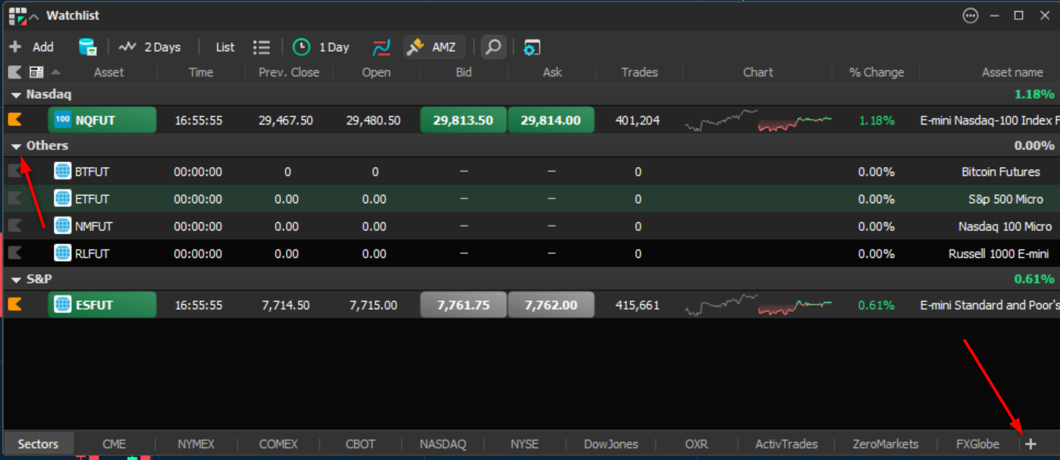Select the Russell 1000 E-mini asset name
The height and width of the screenshot is (460, 1060).
point(999,254)
